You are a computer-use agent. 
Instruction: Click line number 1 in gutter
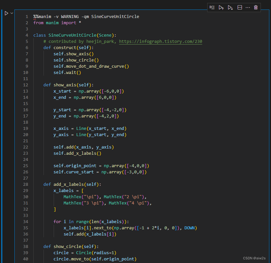[27, 17]
